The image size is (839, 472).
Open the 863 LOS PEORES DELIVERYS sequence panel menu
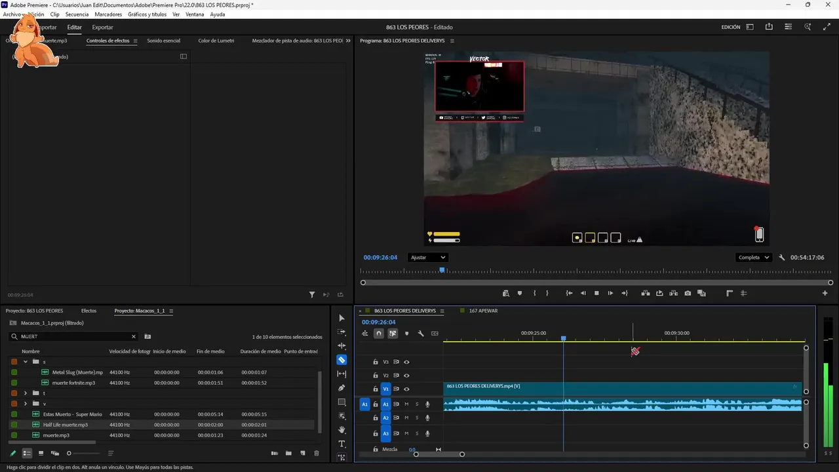[x=442, y=311]
